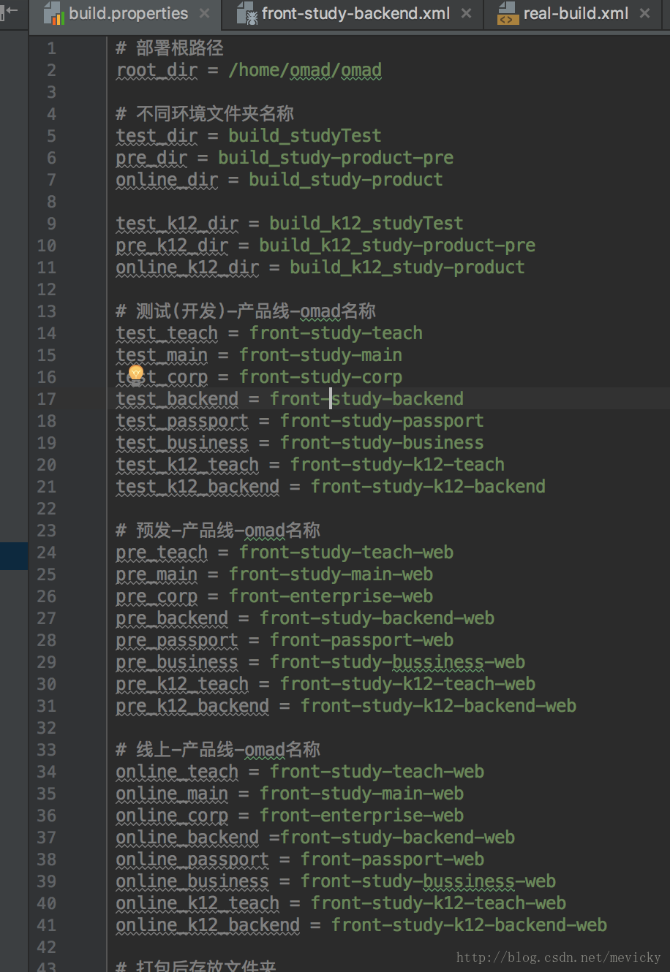This screenshot has width=670, height=972.
Task: Click the pre_dir property key
Action: 151,158
